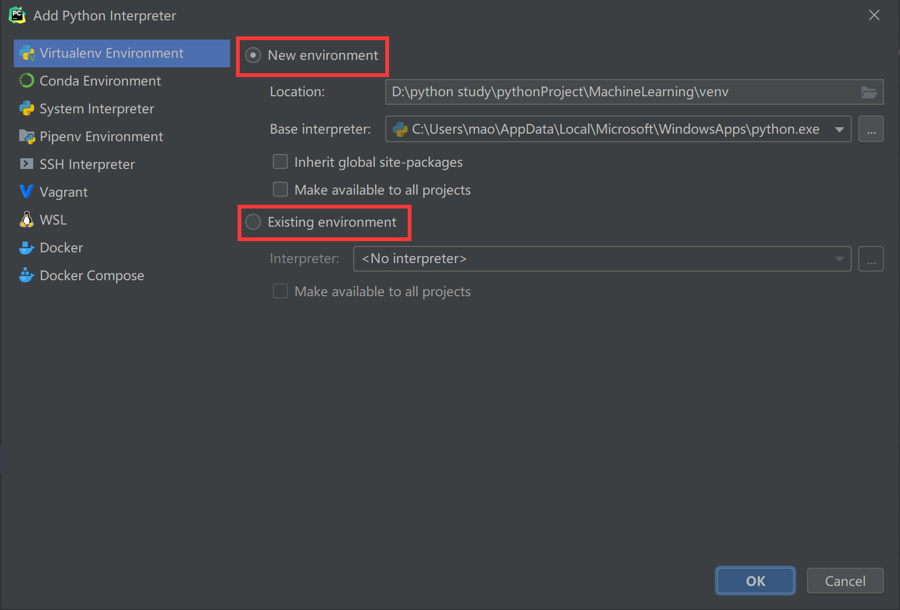Select the Virtualenv Environment icon
The image size is (900, 610).
coord(27,53)
